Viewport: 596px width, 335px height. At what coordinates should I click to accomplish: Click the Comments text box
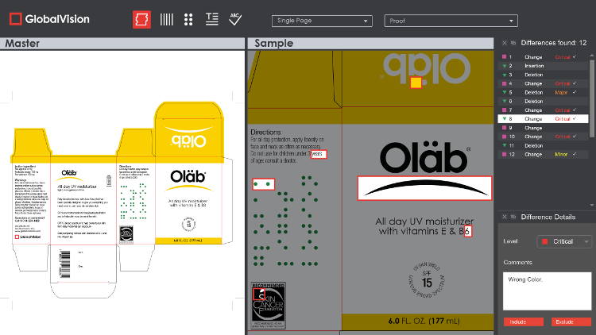547,291
